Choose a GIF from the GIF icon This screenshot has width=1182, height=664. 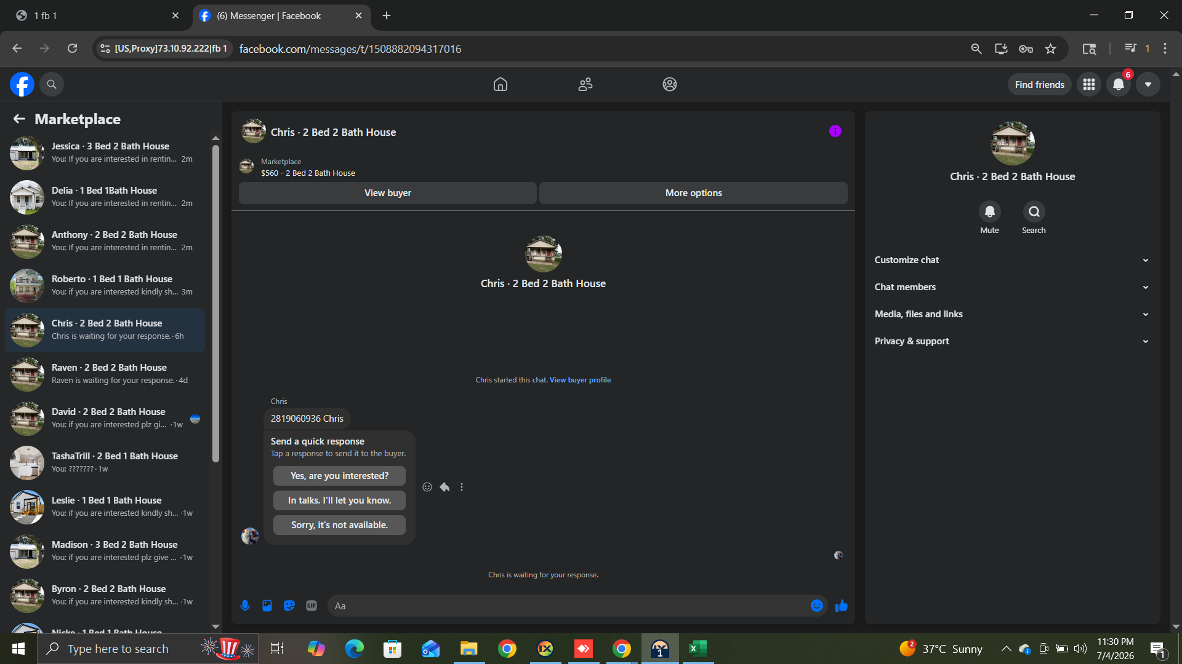[312, 606]
